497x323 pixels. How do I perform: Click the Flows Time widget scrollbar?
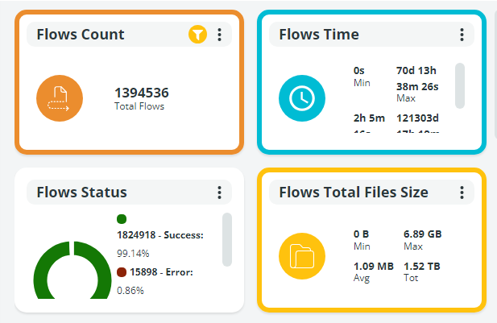pyautogui.click(x=460, y=85)
